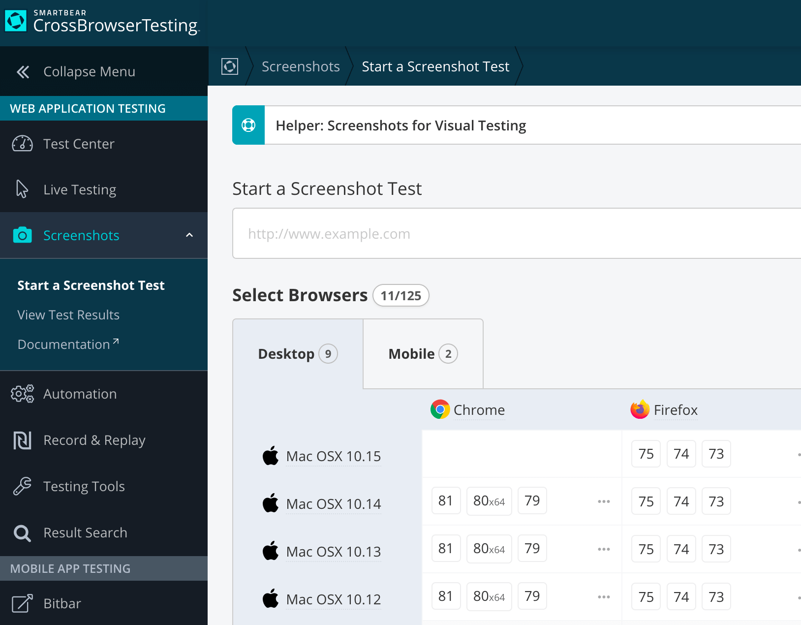
Task: Toggle Firefox 73 on Mac OSX 10.12
Action: pyautogui.click(x=716, y=597)
